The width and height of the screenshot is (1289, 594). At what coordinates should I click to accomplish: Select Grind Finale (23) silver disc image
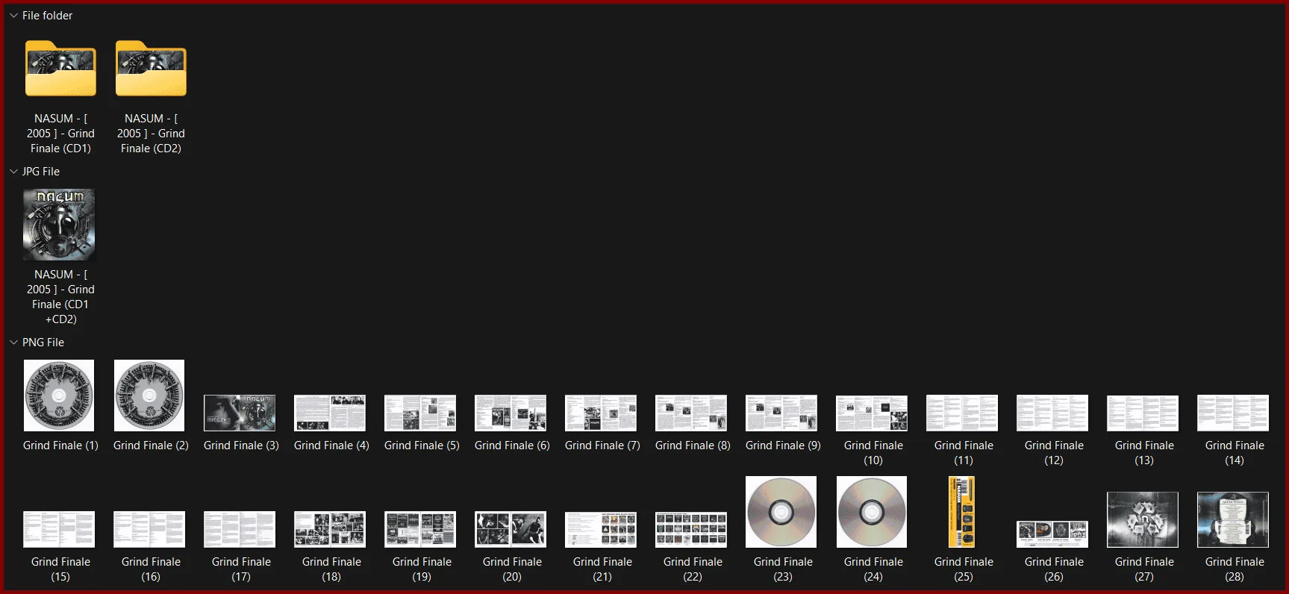point(781,512)
